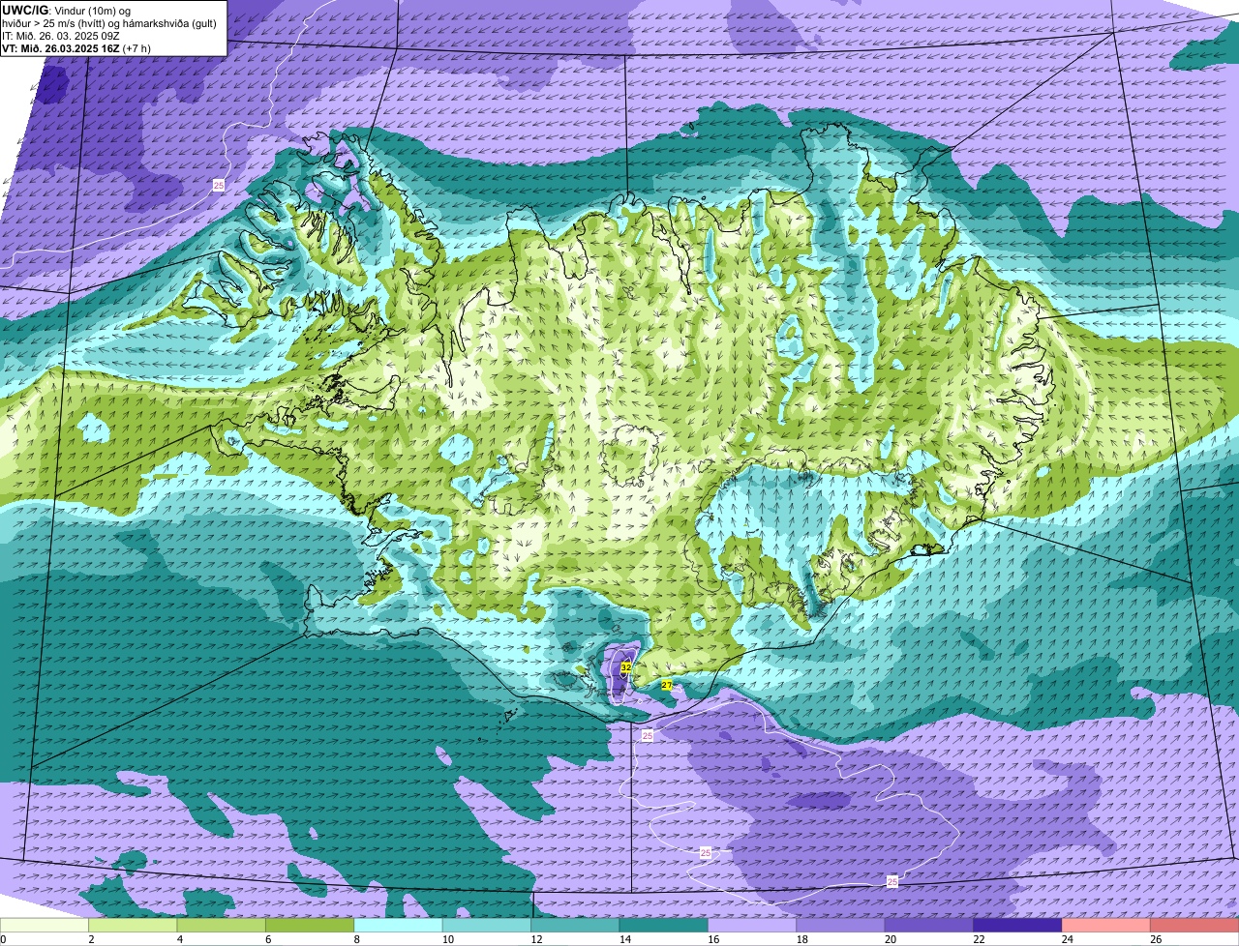The height and width of the screenshot is (946, 1239).
Task: Pick the 12–14 medium teal colorbar swatch
Action: 575,926
